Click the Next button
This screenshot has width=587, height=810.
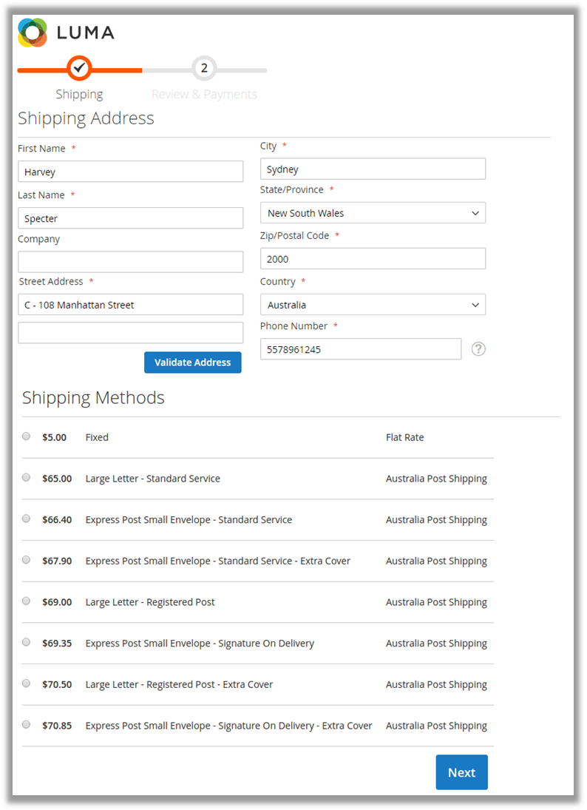pyautogui.click(x=461, y=772)
